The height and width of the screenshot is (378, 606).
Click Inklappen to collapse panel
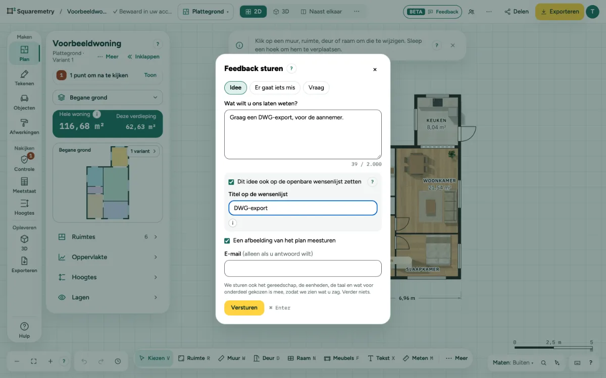point(143,57)
